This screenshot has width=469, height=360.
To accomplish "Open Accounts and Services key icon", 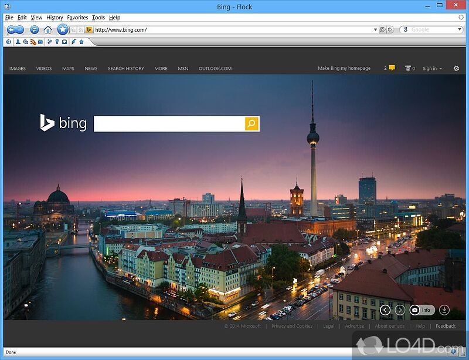I will 57,42.
